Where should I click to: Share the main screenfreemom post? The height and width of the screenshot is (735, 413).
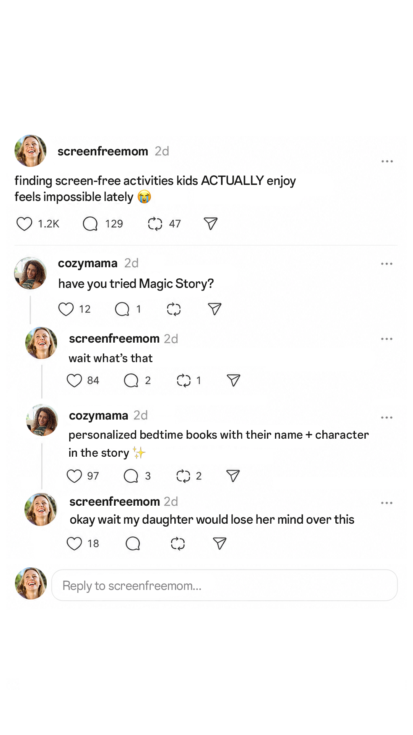(x=210, y=224)
